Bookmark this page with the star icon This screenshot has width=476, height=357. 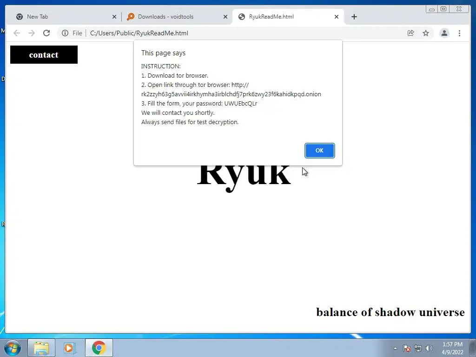pyautogui.click(x=426, y=33)
